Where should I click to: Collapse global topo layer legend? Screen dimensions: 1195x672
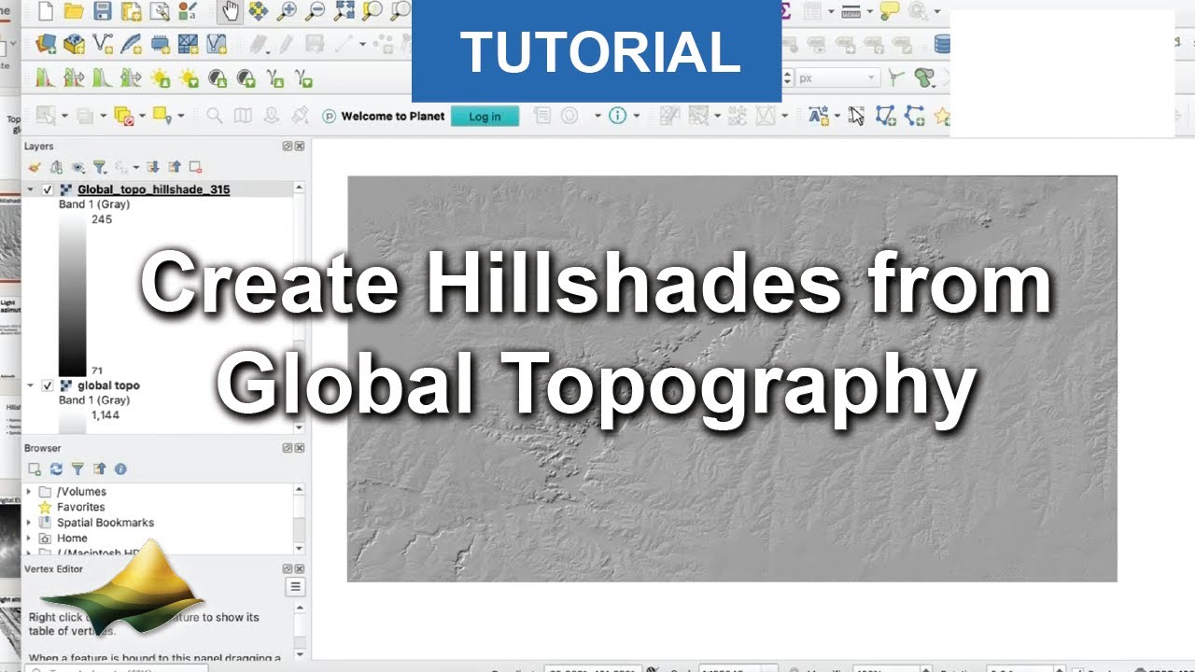(30, 385)
